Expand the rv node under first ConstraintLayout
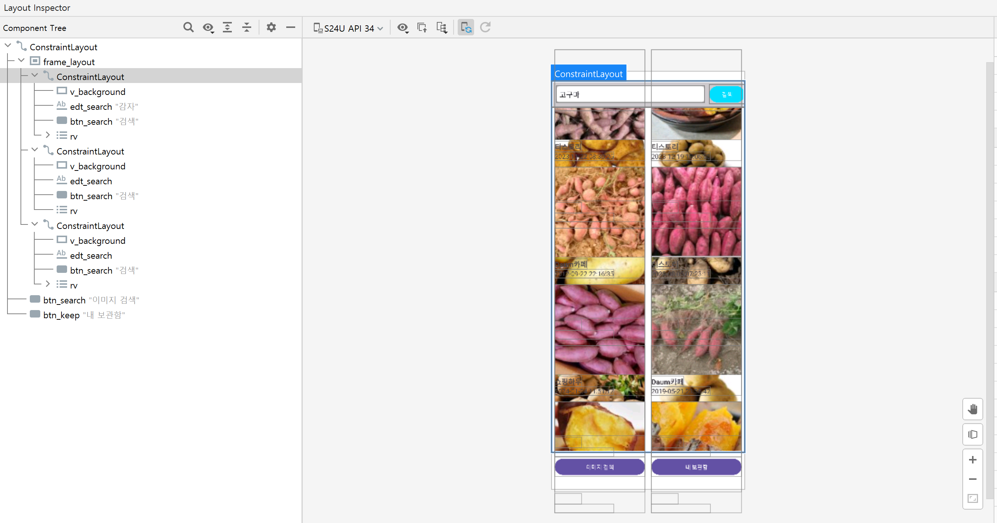This screenshot has height=523, width=997. click(x=48, y=135)
